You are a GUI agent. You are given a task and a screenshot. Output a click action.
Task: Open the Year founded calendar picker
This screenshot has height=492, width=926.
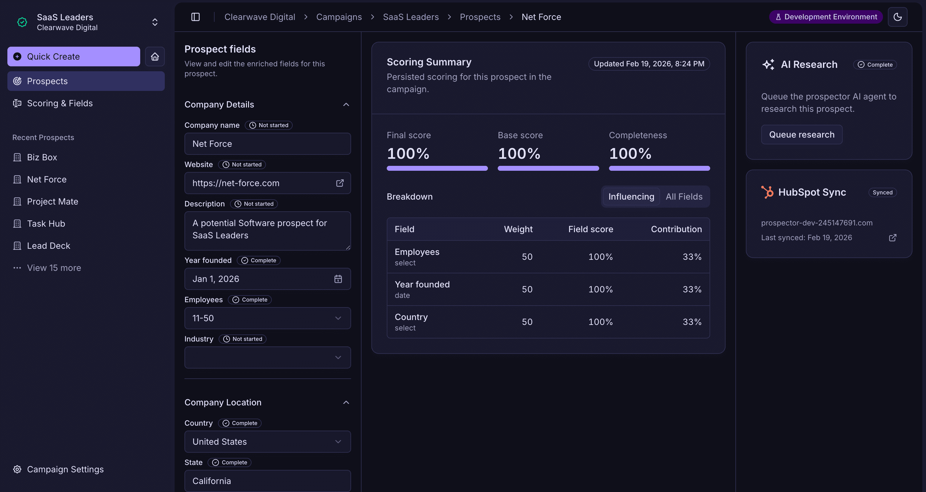tap(338, 279)
